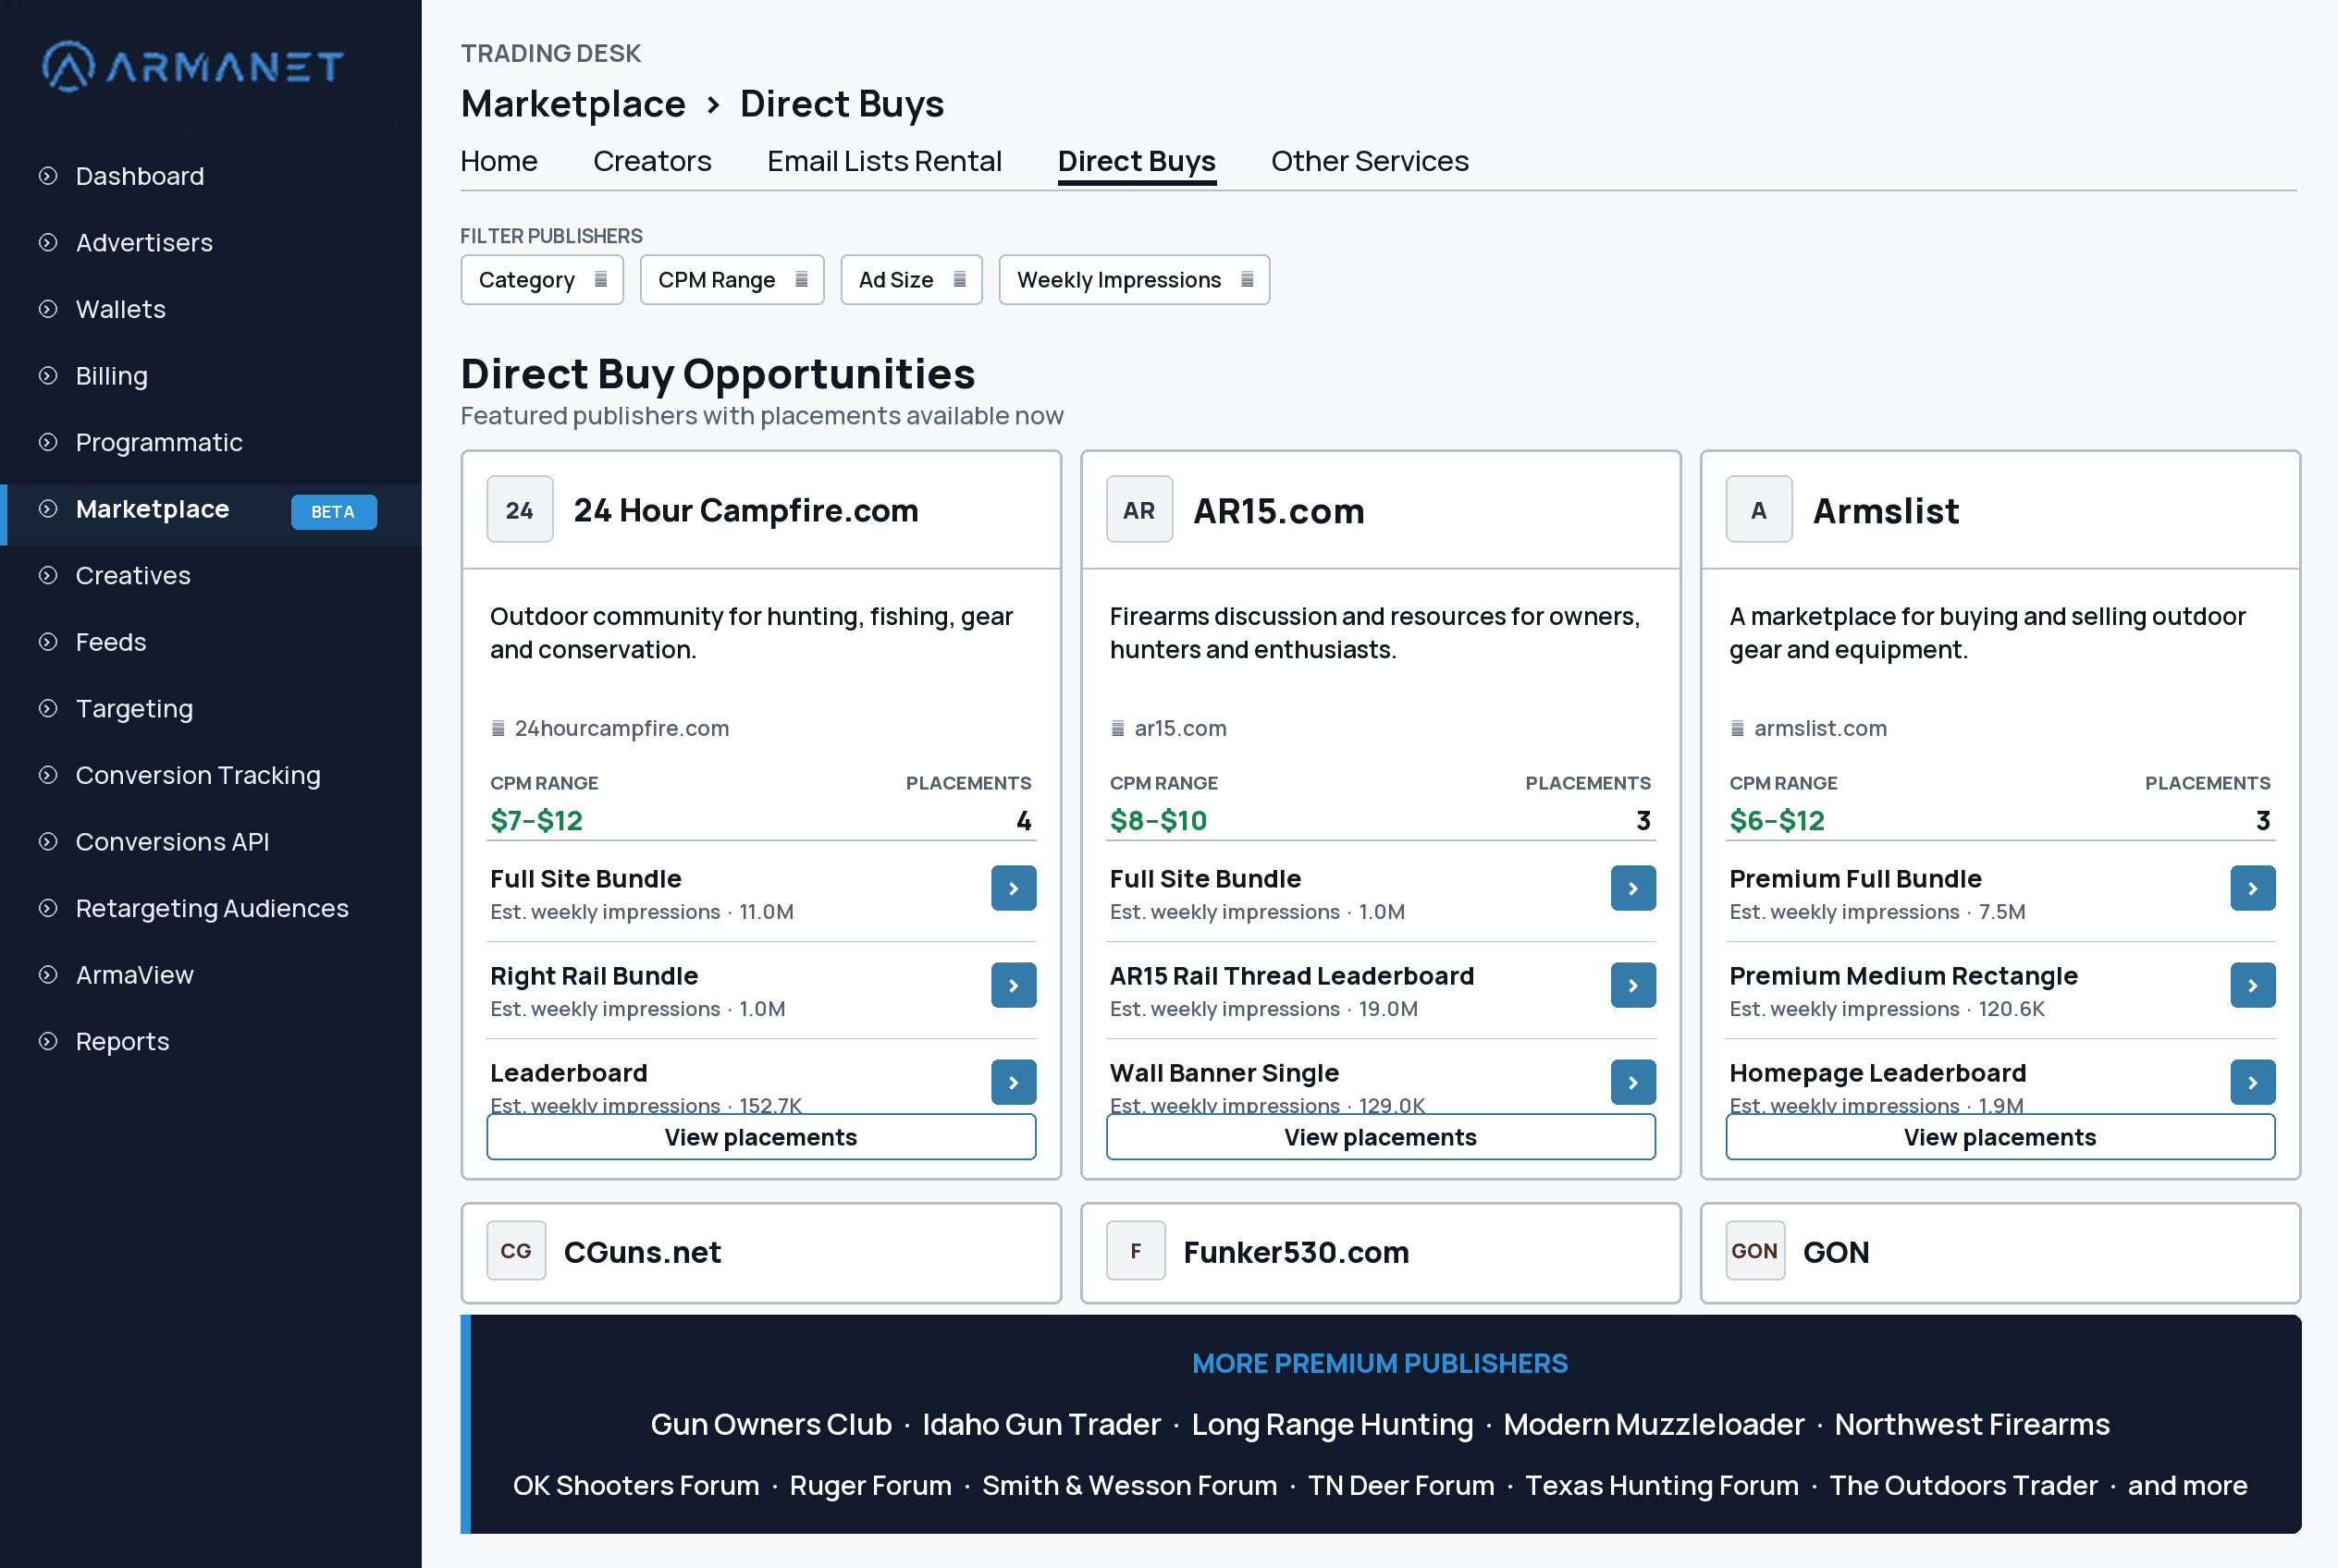2338x1568 pixels.
Task: Open the Ad Size filter dropdown
Action: tap(911, 280)
